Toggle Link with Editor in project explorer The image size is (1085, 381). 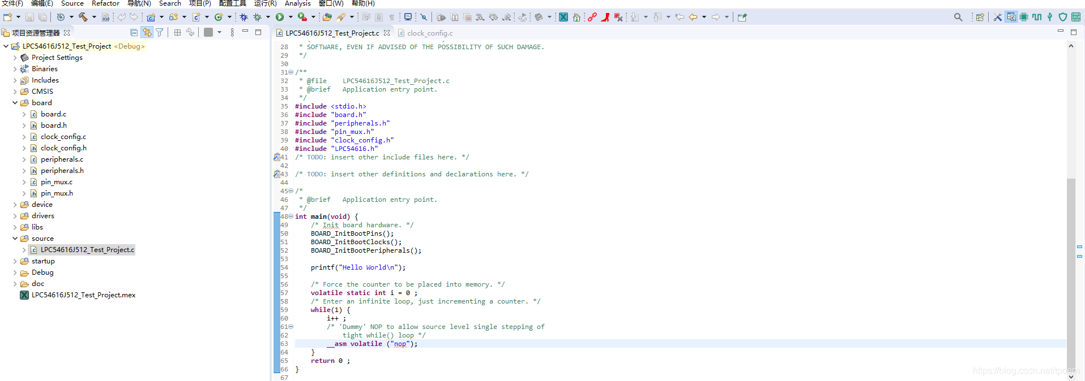coord(147,32)
